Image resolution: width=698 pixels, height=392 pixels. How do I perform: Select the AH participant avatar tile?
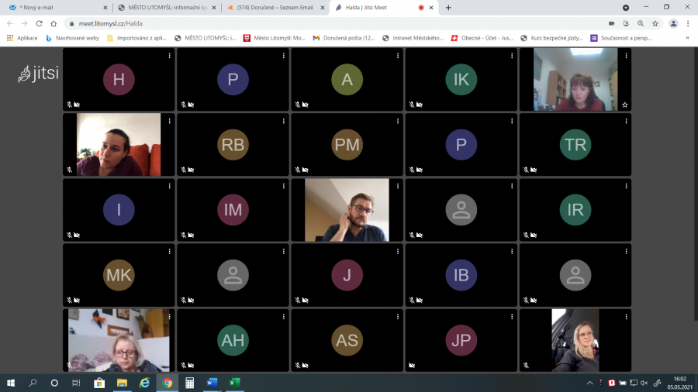233,340
